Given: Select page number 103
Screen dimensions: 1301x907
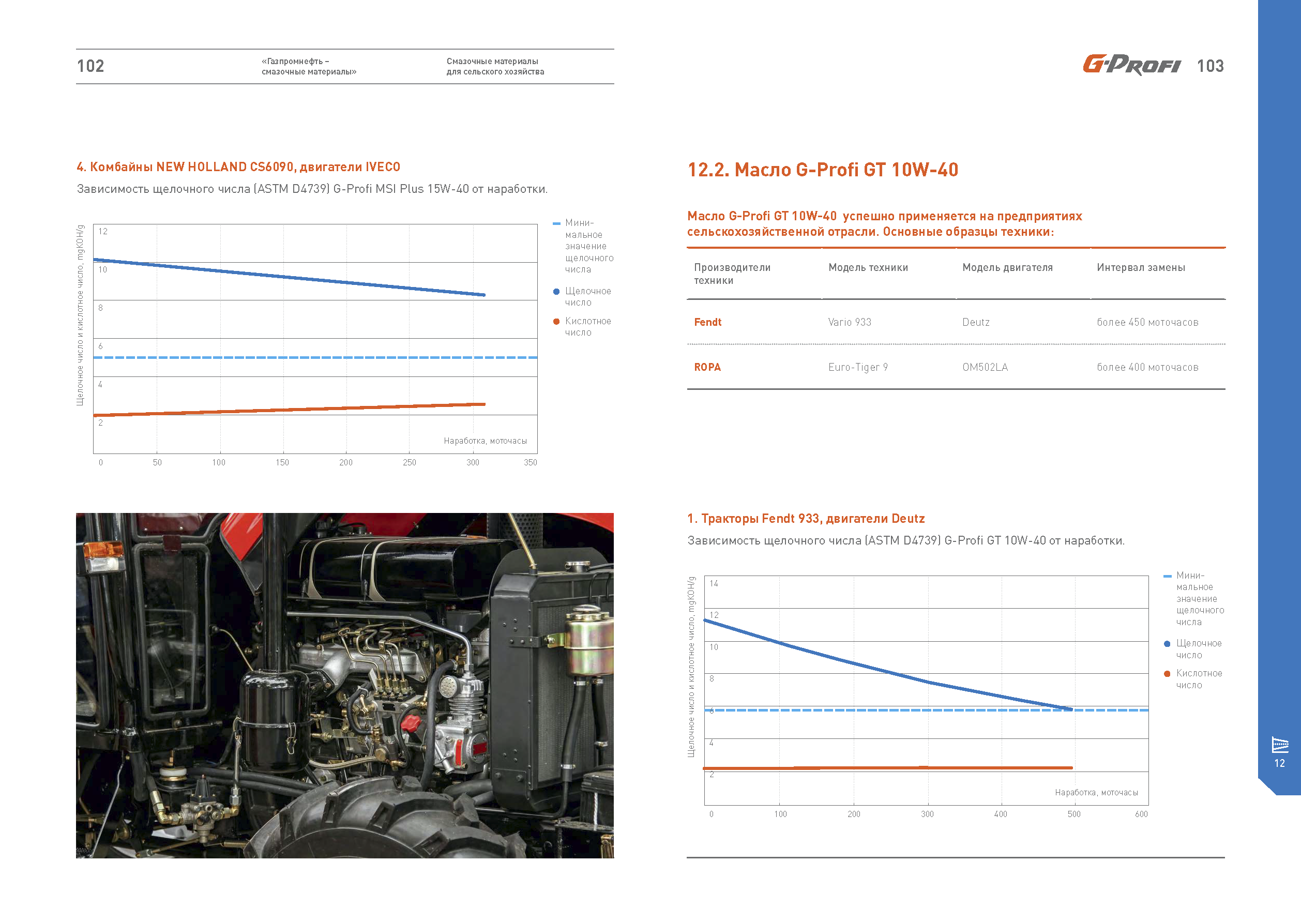Looking at the screenshot, I should [1211, 66].
